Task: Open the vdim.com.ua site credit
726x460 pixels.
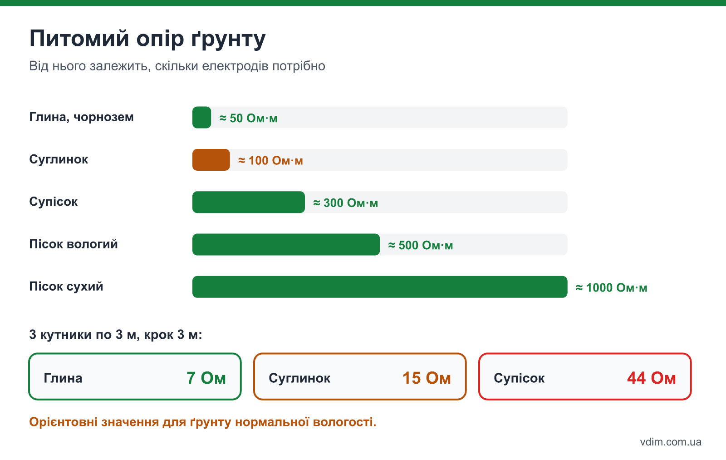Action: click(x=671, y=442)
